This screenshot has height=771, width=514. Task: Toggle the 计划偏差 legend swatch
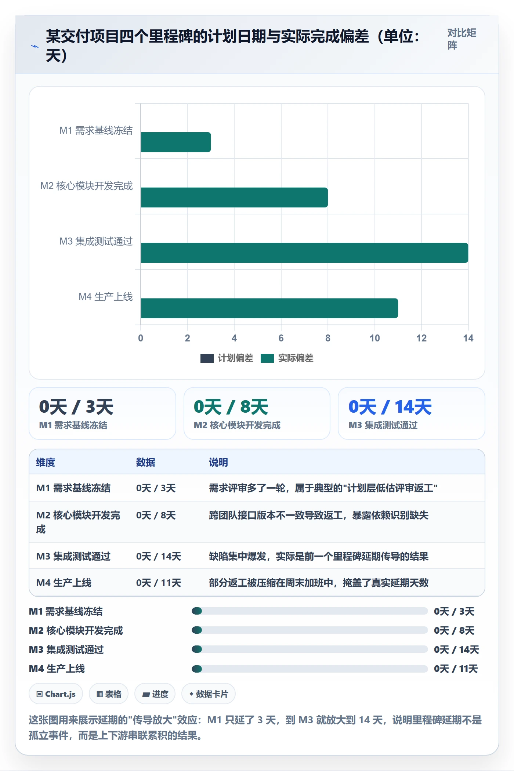(x=207, y=358)
